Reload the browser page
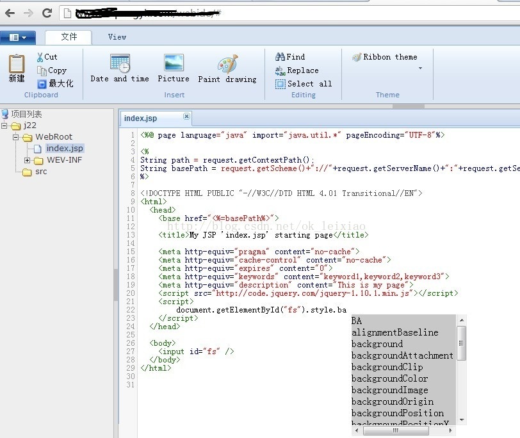520x438 pixels. 47,13
